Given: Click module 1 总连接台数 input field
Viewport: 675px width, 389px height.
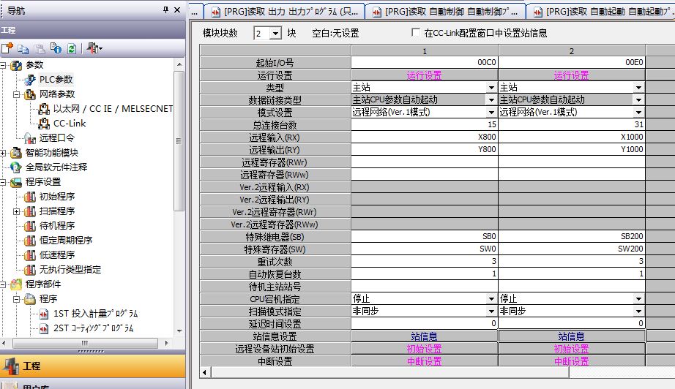Looking at the screenshot, I should tap(424, 125).
